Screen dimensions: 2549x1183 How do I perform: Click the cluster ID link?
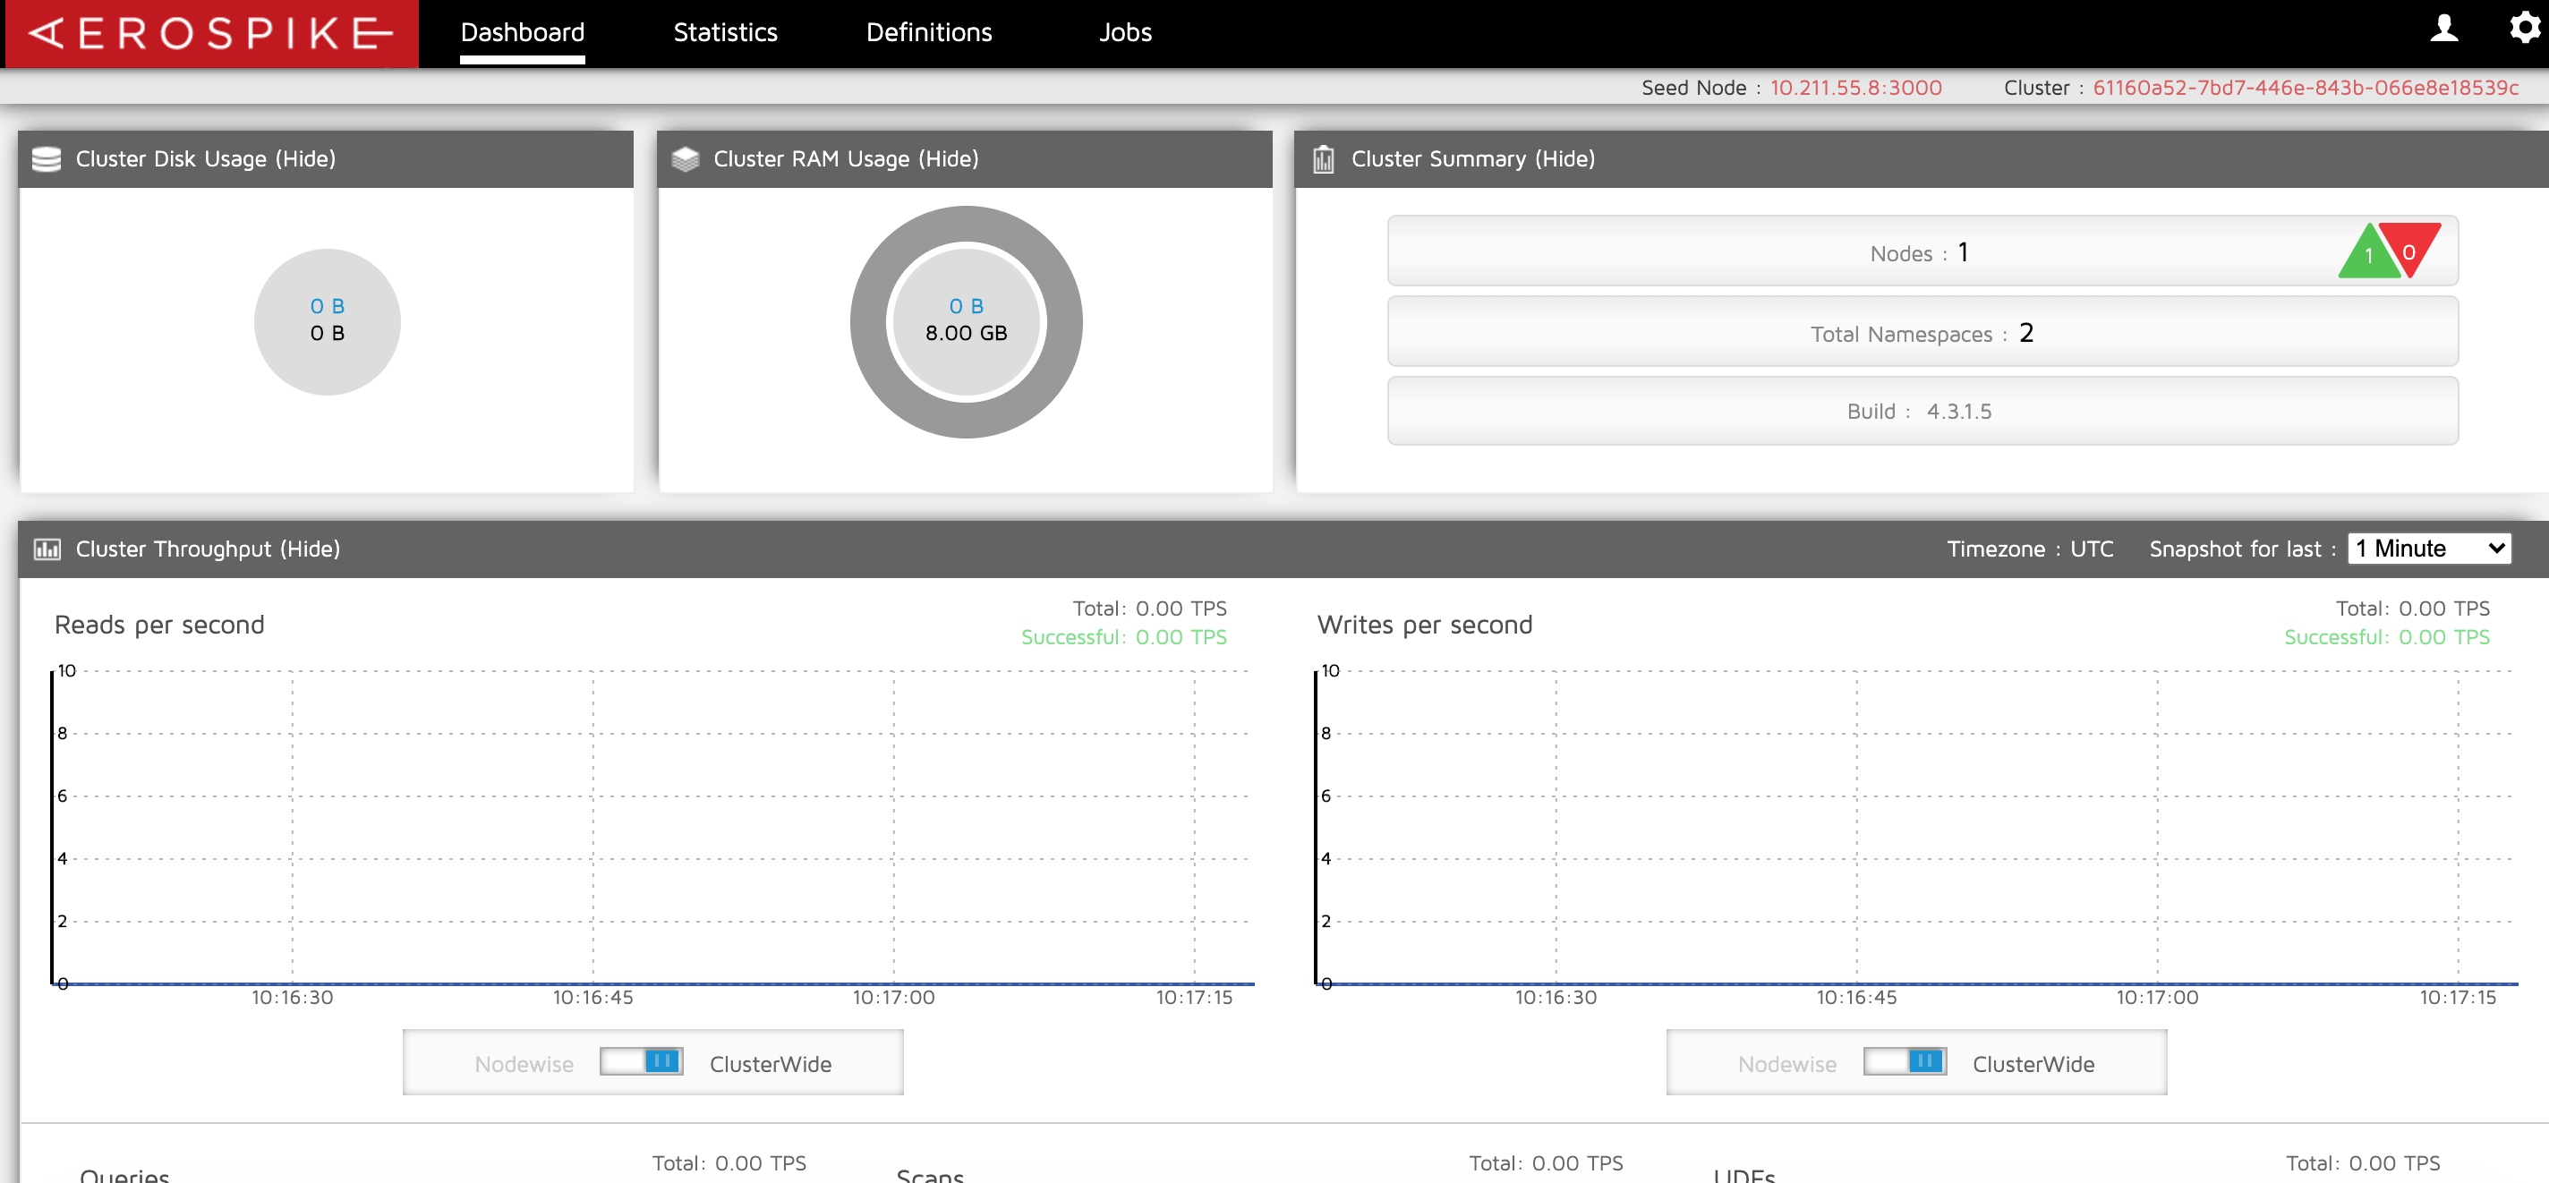click(2305, 88)
